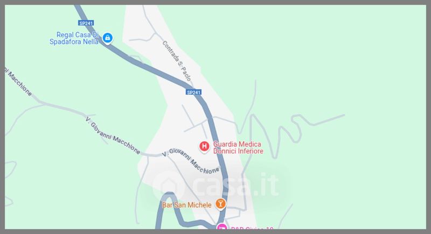This screenshot has height=234, width=431.
Task: Click the Guardia Medica hospital marker
Action: click(204, 146)
